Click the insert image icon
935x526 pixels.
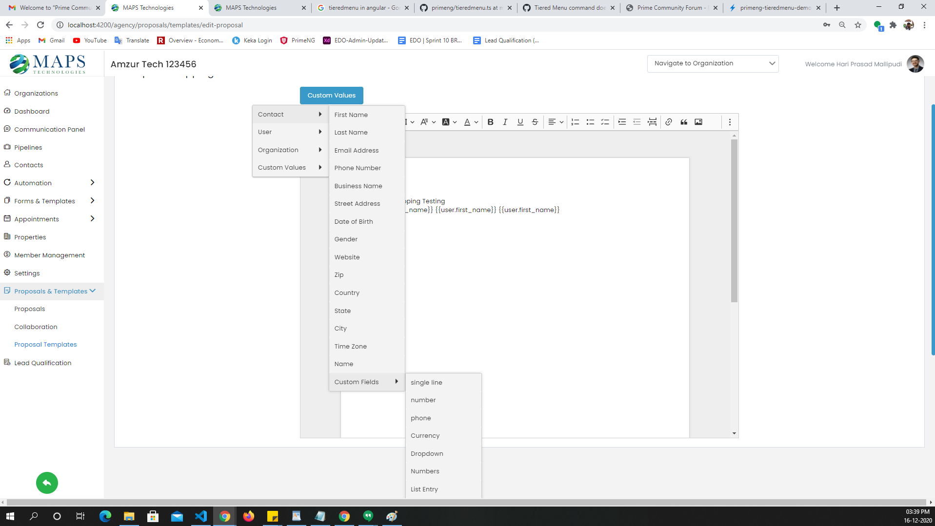[698, 122]
